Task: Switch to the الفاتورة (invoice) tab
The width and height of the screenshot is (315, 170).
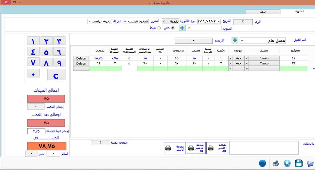Action: pos(299,11)
